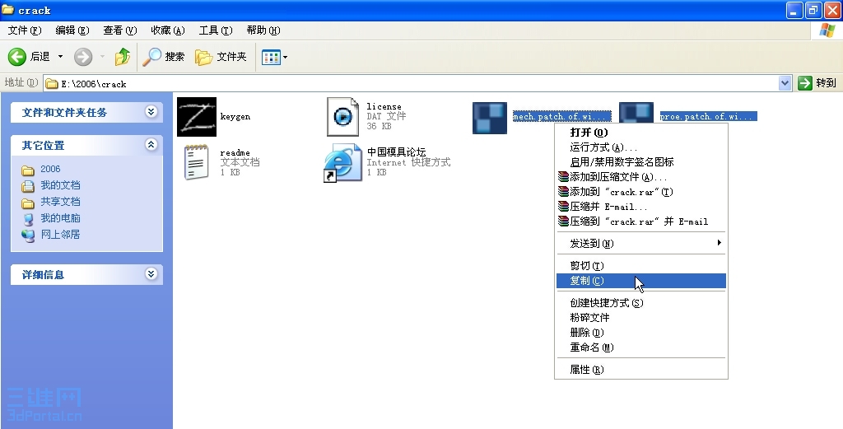Choose 创建快捷方式(S) in context menu
The width and height of the screenshot is (843, 429).
(x=640, y=303)
